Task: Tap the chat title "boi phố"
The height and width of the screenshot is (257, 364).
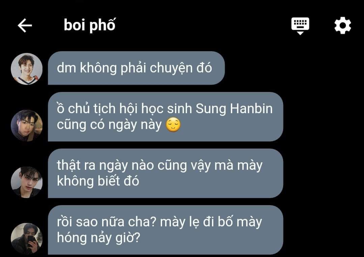Action: coord(89,25)
